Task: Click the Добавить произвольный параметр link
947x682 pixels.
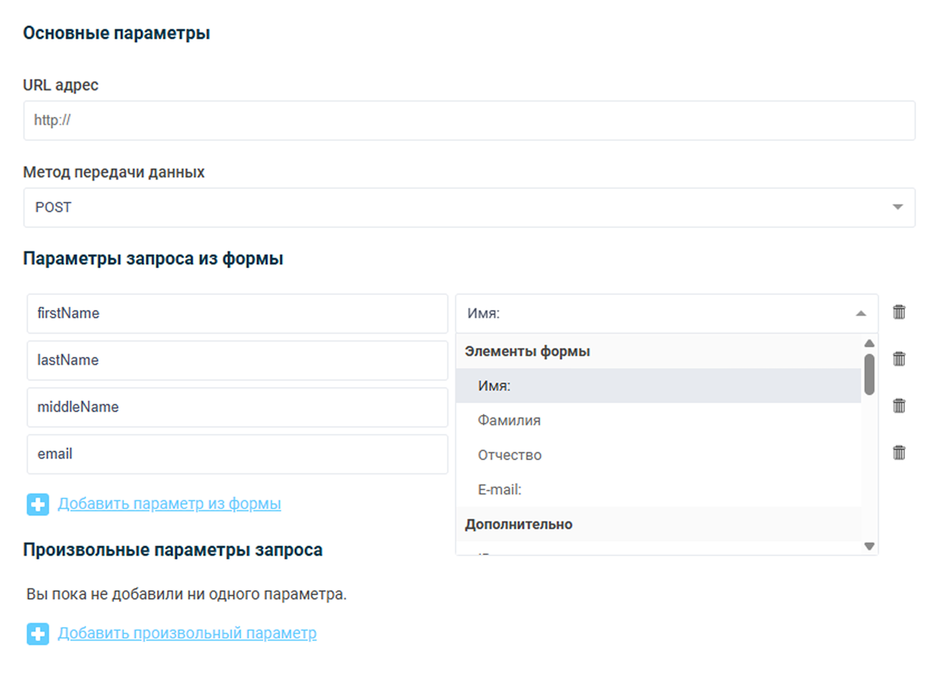Action: pos(187,633)
